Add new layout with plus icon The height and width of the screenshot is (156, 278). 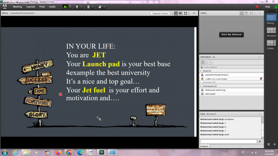(x=275, y=144)
